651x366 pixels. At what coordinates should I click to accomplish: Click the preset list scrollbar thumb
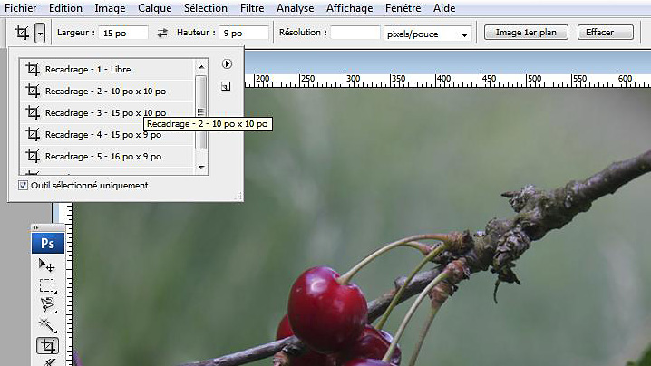(x=201, y=112)
